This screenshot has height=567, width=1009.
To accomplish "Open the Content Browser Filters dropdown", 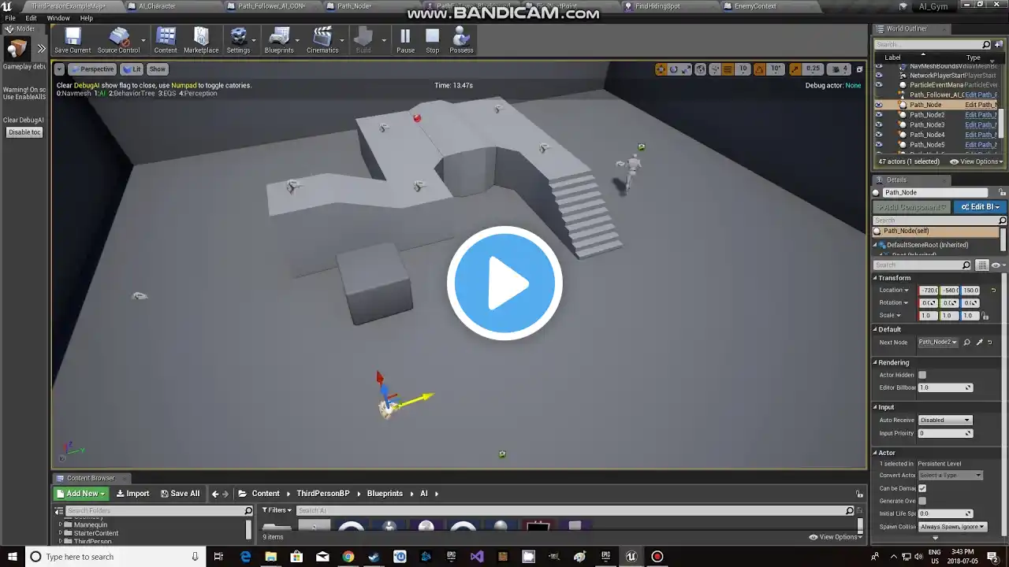I will 275,510.
